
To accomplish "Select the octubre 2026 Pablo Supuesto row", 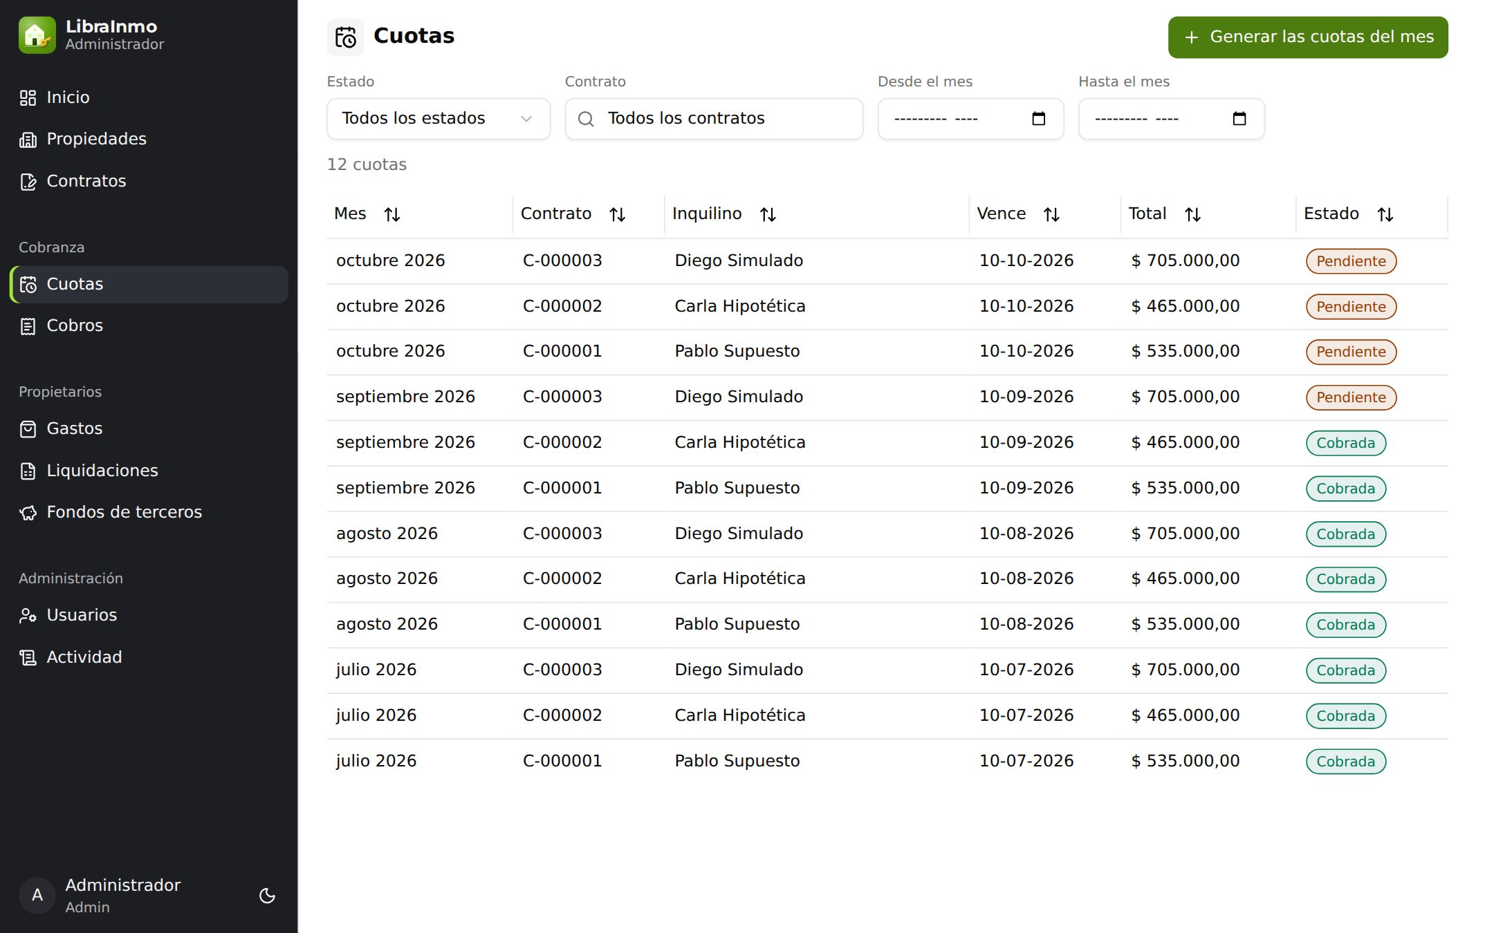I will coord(887,352).
